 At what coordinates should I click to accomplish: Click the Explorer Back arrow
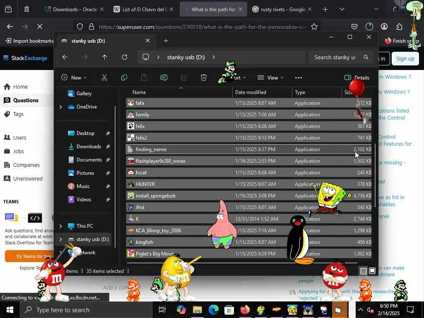click(x=65, y=57)
